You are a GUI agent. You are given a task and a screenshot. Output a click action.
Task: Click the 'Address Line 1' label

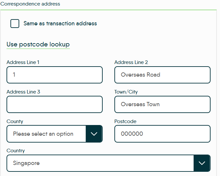[x=23, y=62]
